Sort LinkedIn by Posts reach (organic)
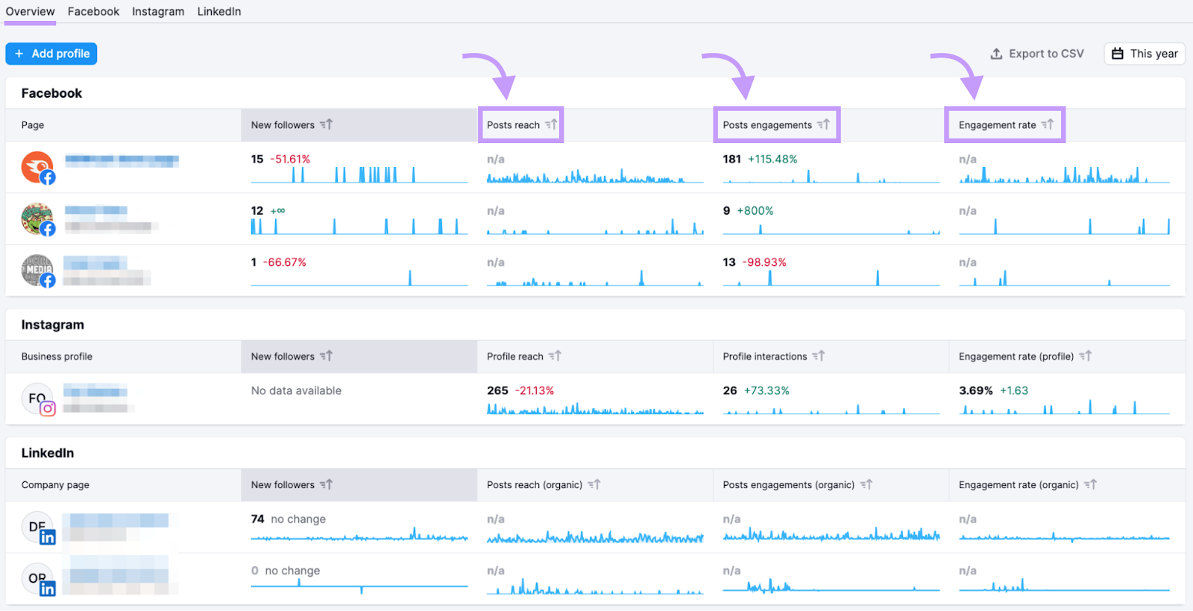This screenshot has width=1193, height=611. pyautogui.click(x=544, y=484)
